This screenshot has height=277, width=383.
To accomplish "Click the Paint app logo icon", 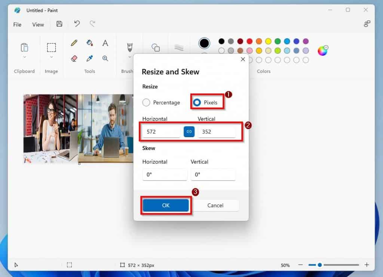I will point(17,10).
